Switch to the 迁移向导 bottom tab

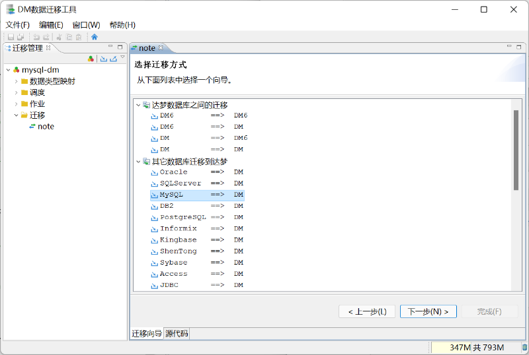(147, 333)
